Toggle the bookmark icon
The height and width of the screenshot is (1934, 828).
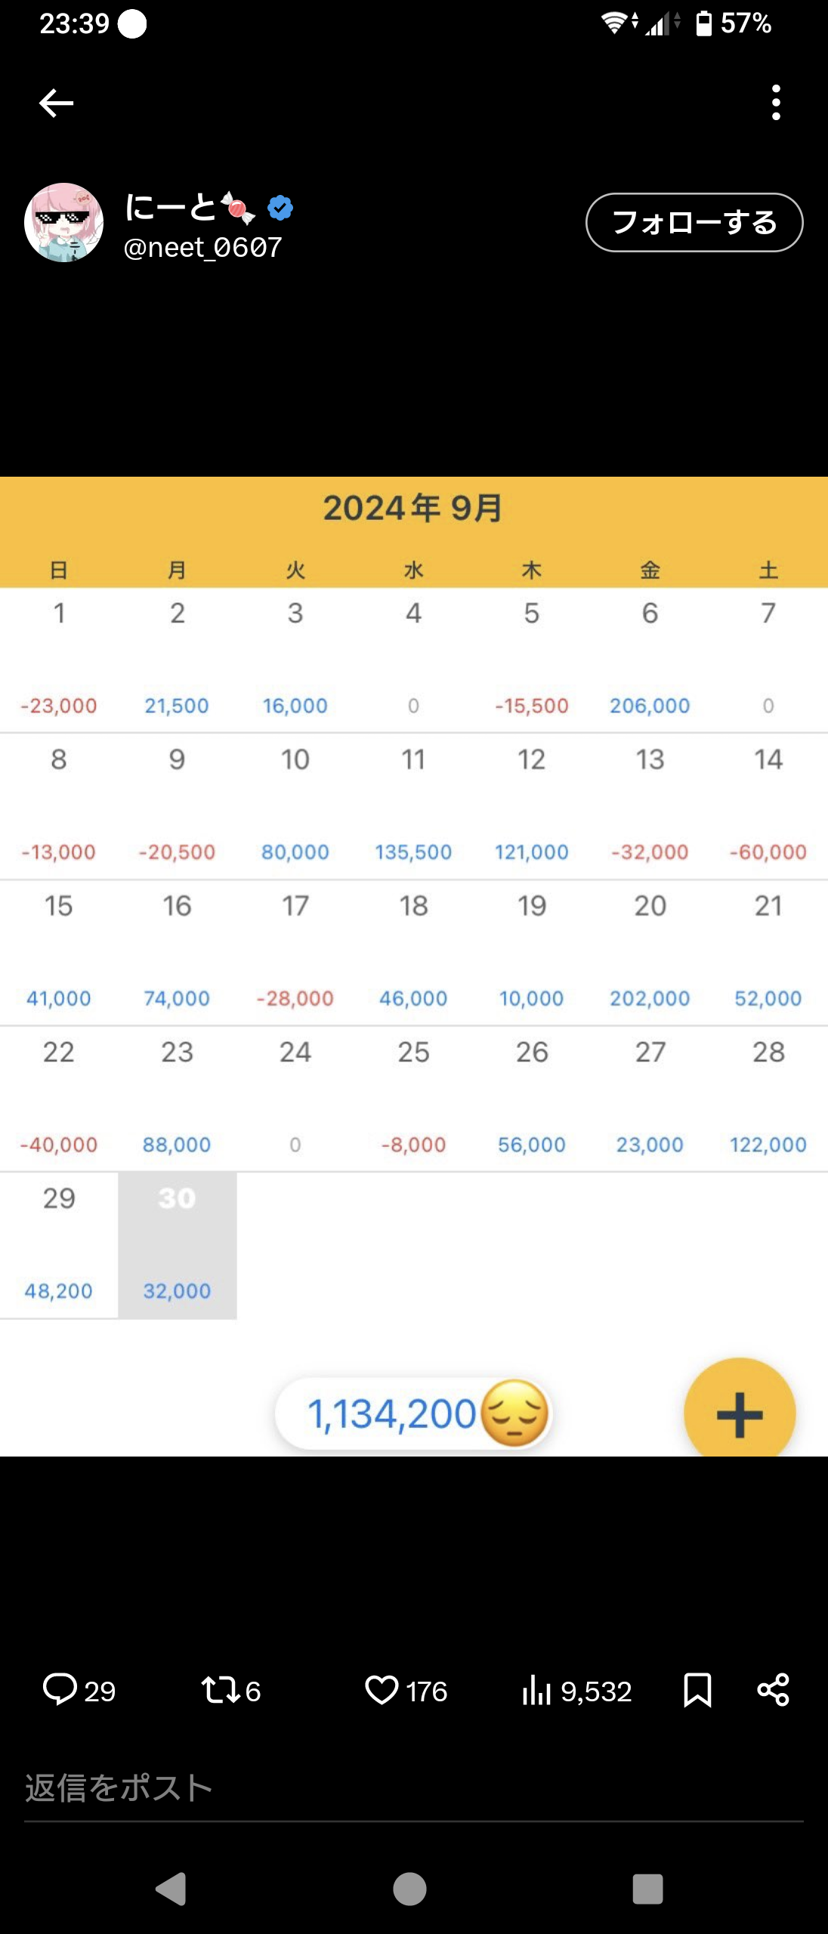click(697, 1690)
